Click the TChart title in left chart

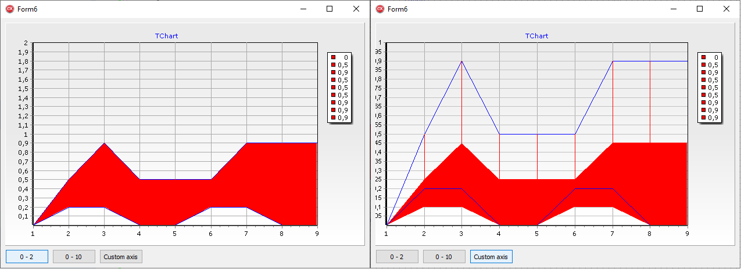point(166,36)
